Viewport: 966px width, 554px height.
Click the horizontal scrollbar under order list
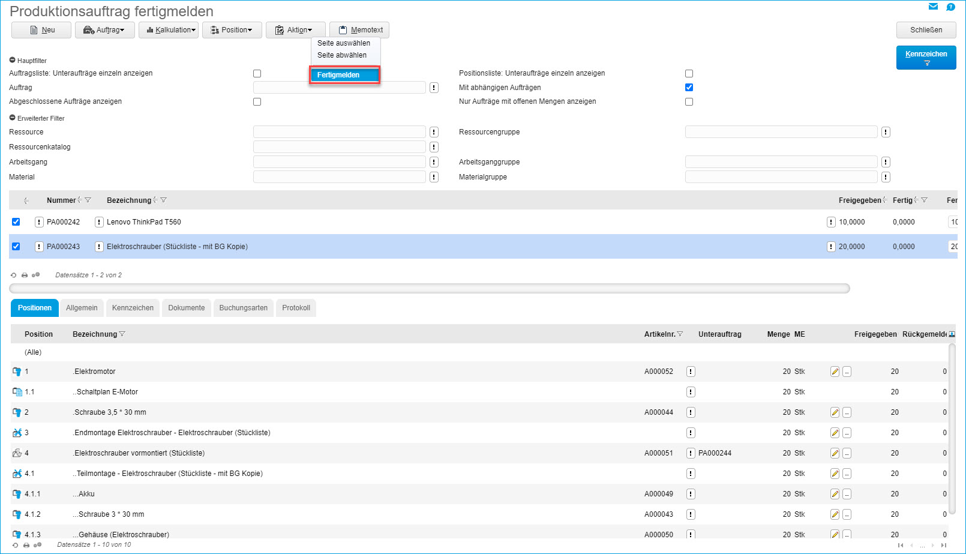(x=429, y=288)
